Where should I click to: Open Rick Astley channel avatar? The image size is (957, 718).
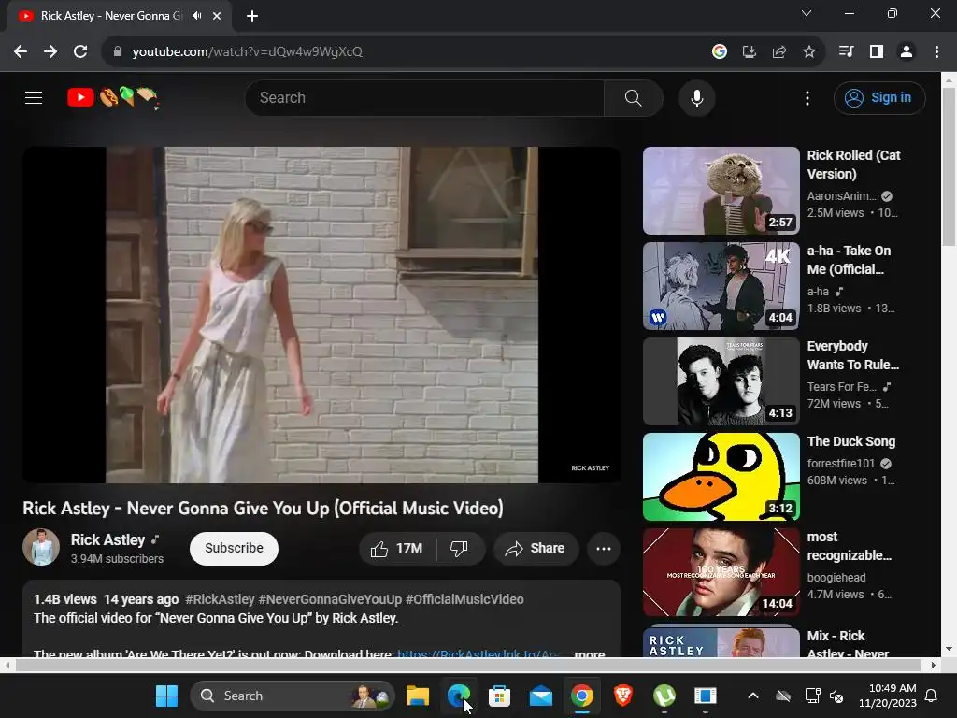tap(41, 547)
